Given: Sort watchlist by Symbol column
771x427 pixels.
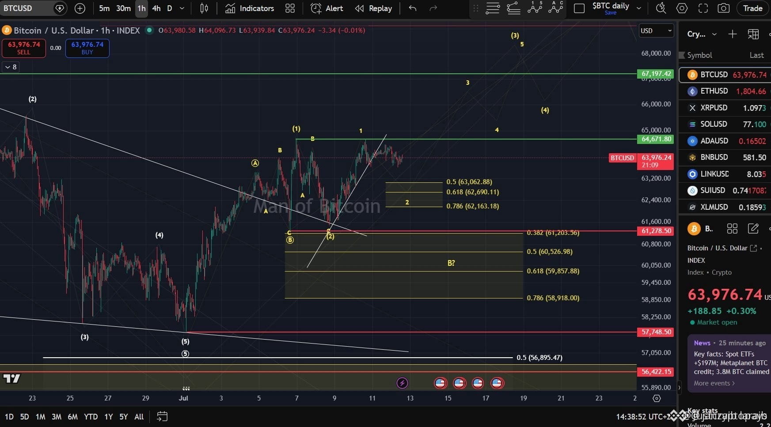Looking at the screenshot, I should click(x=699, y=55).
